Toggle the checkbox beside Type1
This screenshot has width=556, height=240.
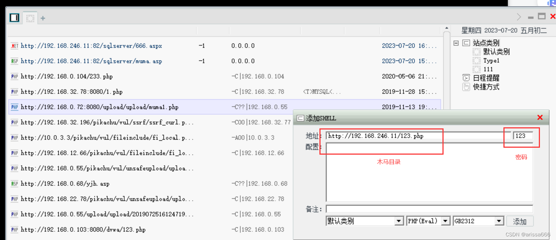pos(476,60)
